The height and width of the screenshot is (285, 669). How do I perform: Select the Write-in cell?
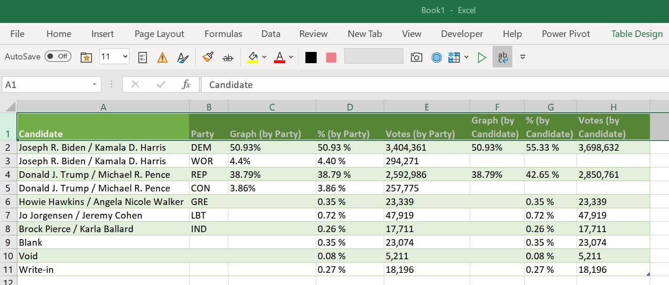[x=103, y=270]
